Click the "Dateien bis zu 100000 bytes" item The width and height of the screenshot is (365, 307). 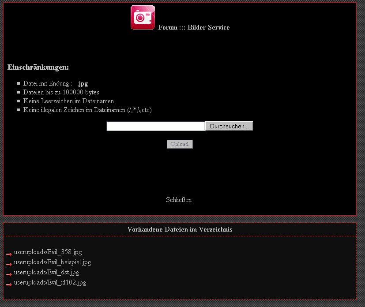pyautogui.click(x=61, y=92)
